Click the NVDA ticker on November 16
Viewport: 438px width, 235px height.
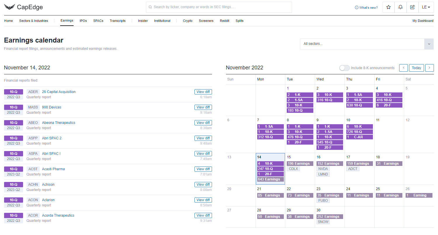click(x=323, y=169)
